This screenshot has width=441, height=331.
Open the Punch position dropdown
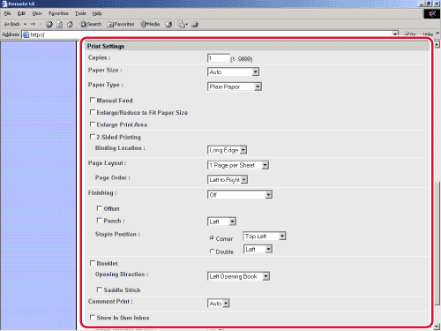pos(222,222)
